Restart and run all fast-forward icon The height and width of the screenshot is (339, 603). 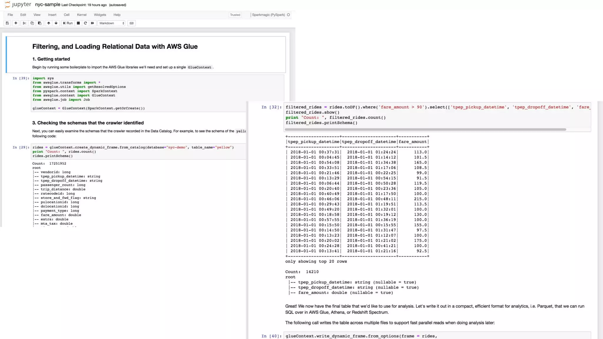(92, 23)
